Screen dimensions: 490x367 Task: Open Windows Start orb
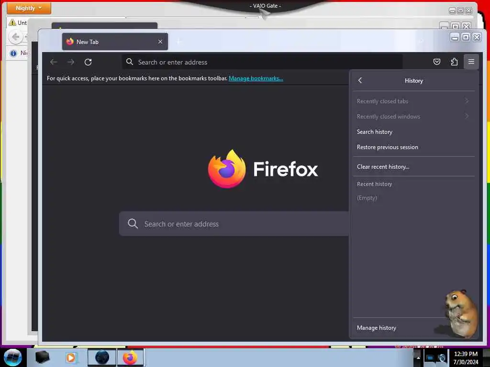click(13, 357)
